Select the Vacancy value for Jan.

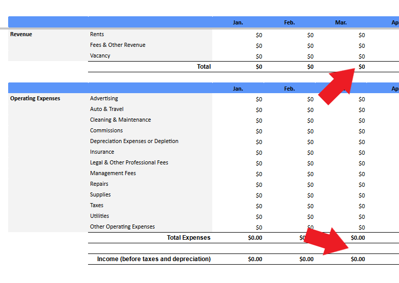[x=259, y=57]
